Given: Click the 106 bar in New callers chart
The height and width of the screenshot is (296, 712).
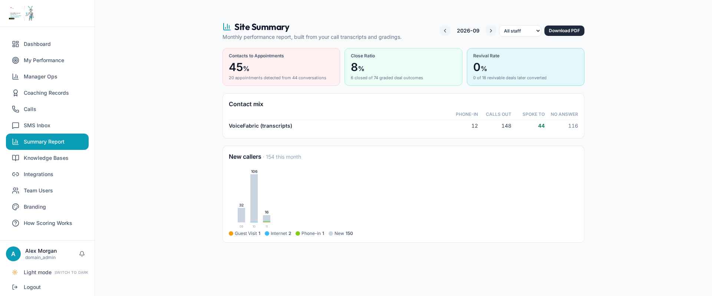Looking at the screenshot, I should 254,198.
